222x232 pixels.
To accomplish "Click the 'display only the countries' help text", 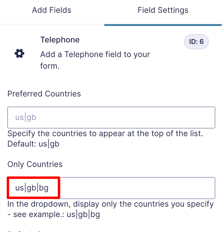I will pos(111,204).
